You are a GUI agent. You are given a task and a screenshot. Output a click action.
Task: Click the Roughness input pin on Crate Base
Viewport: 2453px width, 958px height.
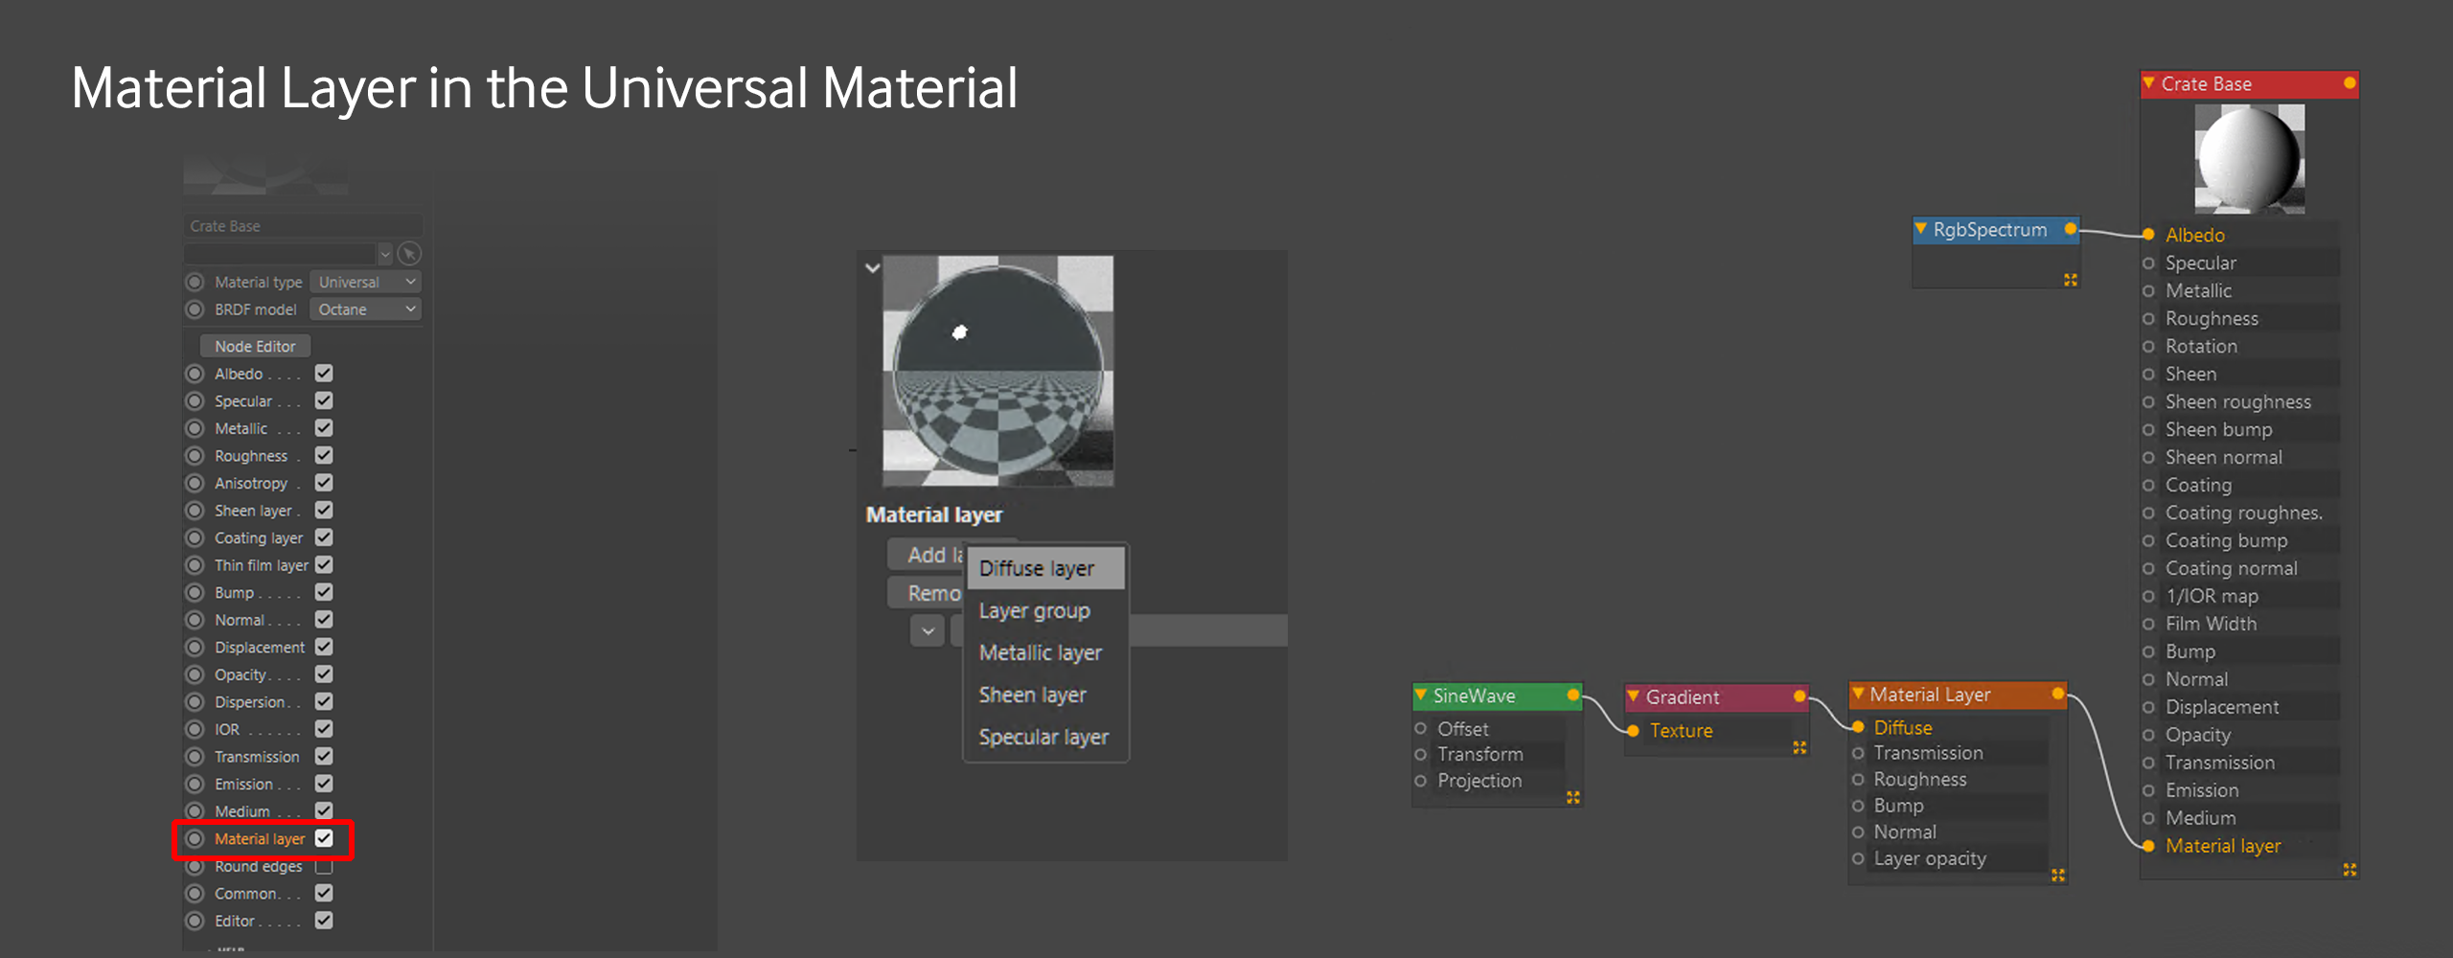pyautogui.click(x=2148, y=319)
